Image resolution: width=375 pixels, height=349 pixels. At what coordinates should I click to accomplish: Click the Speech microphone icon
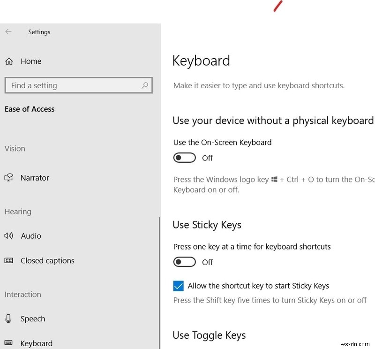(8, 319)
